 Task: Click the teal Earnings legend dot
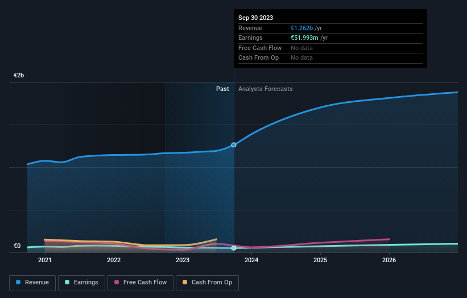67,282
